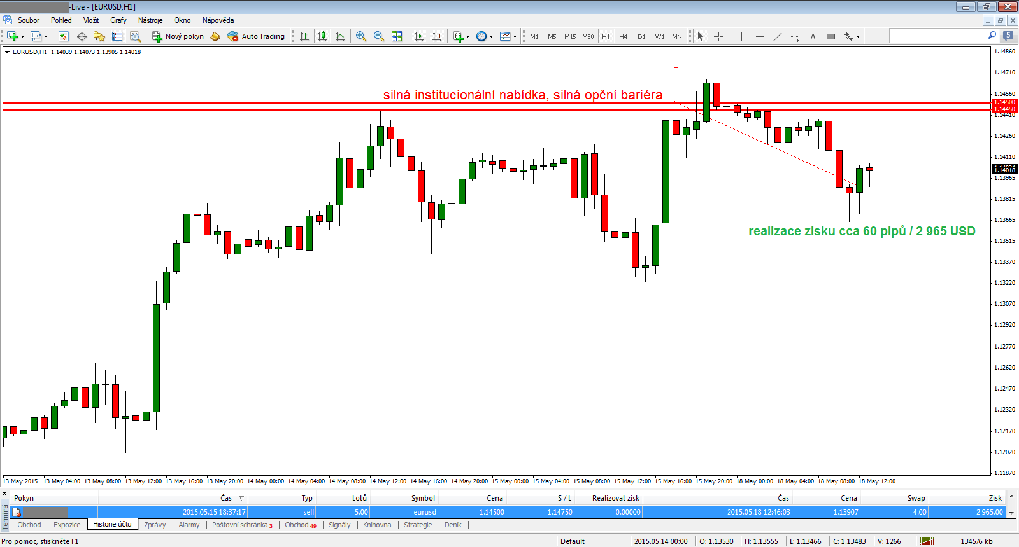Image resolution: width=1019 pixels, height=547 pixels.
Task: Click the search magnifier icon
Action: [992, 36]
